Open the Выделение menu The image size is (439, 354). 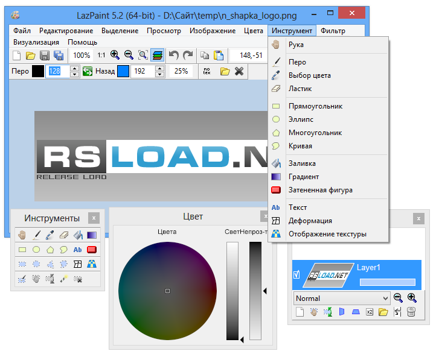[120, 31]
